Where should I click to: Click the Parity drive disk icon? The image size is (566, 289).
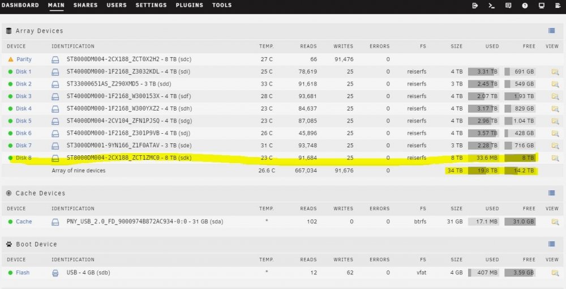55,59
